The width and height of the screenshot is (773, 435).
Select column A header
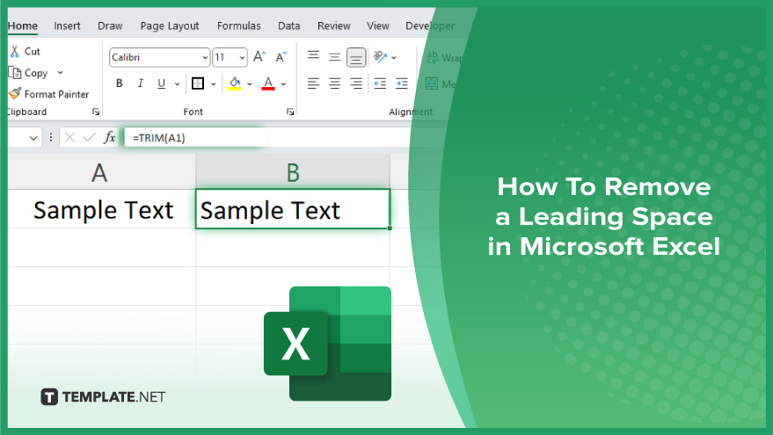pyautogui.click(x=101, y=172)
